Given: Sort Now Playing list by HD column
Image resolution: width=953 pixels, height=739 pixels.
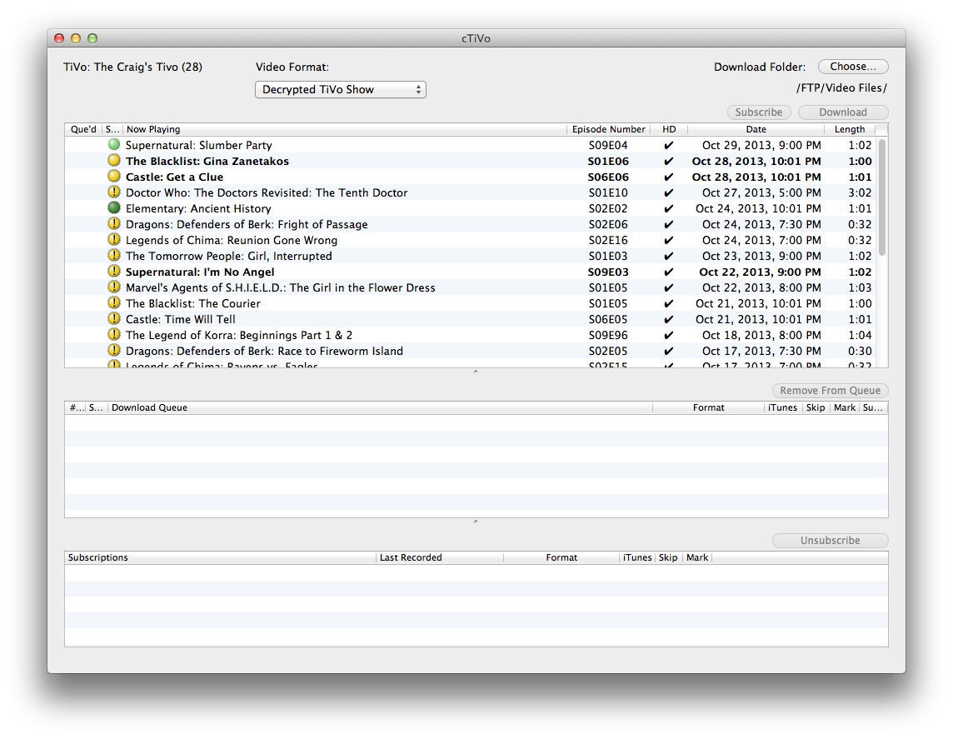Looking at the screenshot, I should coord(669,129).
